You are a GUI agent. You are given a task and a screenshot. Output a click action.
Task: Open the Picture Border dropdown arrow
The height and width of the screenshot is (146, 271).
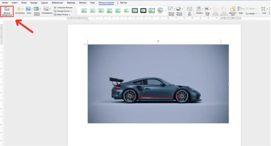[x=174, y=9]
